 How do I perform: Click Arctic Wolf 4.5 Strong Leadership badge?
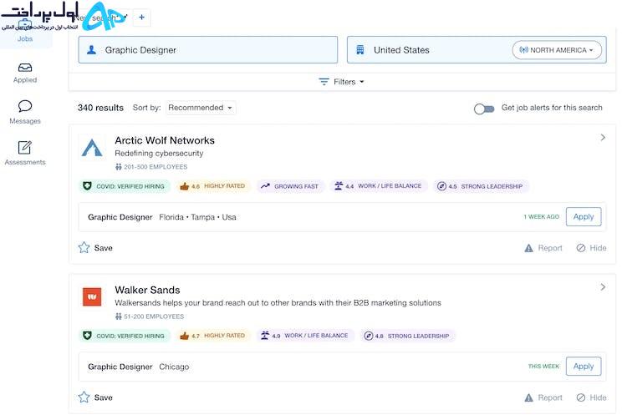[x=481, y=186]
